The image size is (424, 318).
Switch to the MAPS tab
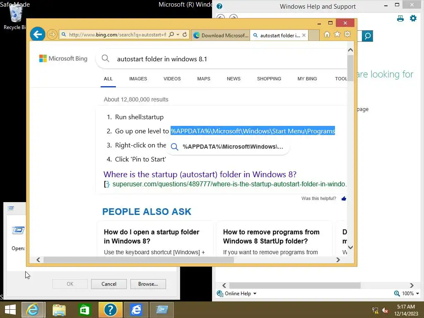point(204,79)
